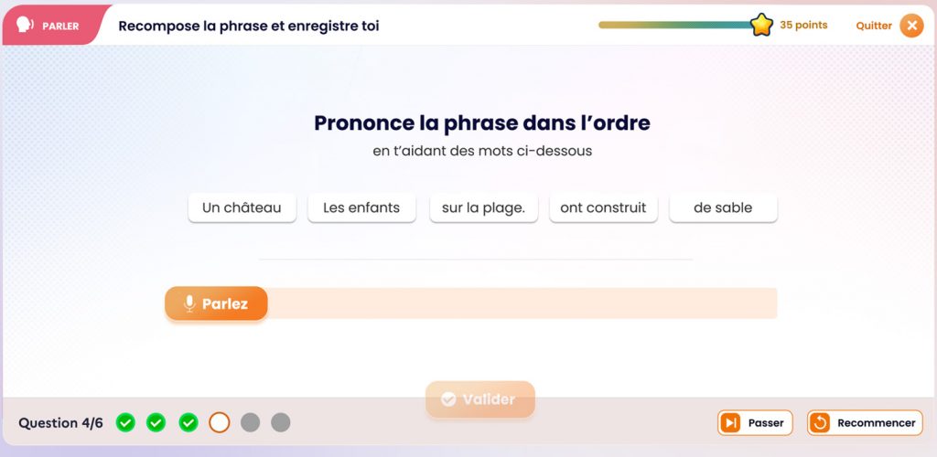The image size is (937, 457).
Task: Select the fifth gray question dot
Action: click(251, 422)
